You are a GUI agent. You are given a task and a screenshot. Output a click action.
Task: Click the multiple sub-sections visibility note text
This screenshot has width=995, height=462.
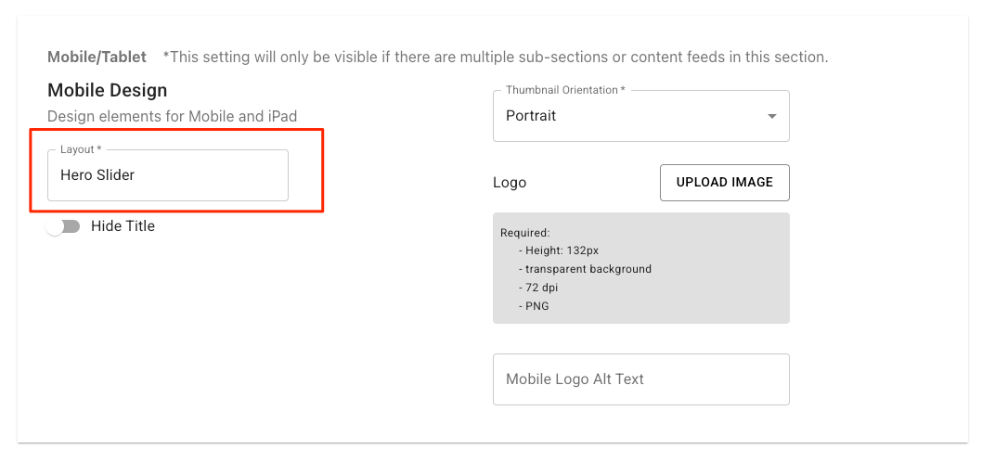coord(496,58)
